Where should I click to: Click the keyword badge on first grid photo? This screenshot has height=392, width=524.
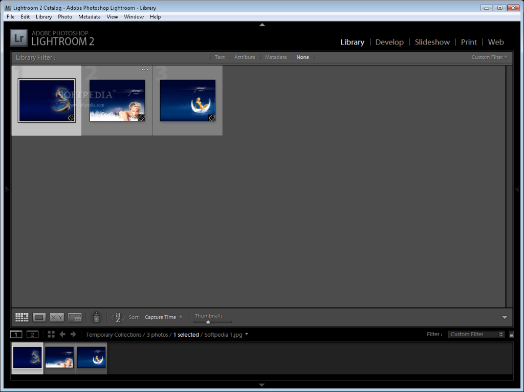[x=71, y=118]
